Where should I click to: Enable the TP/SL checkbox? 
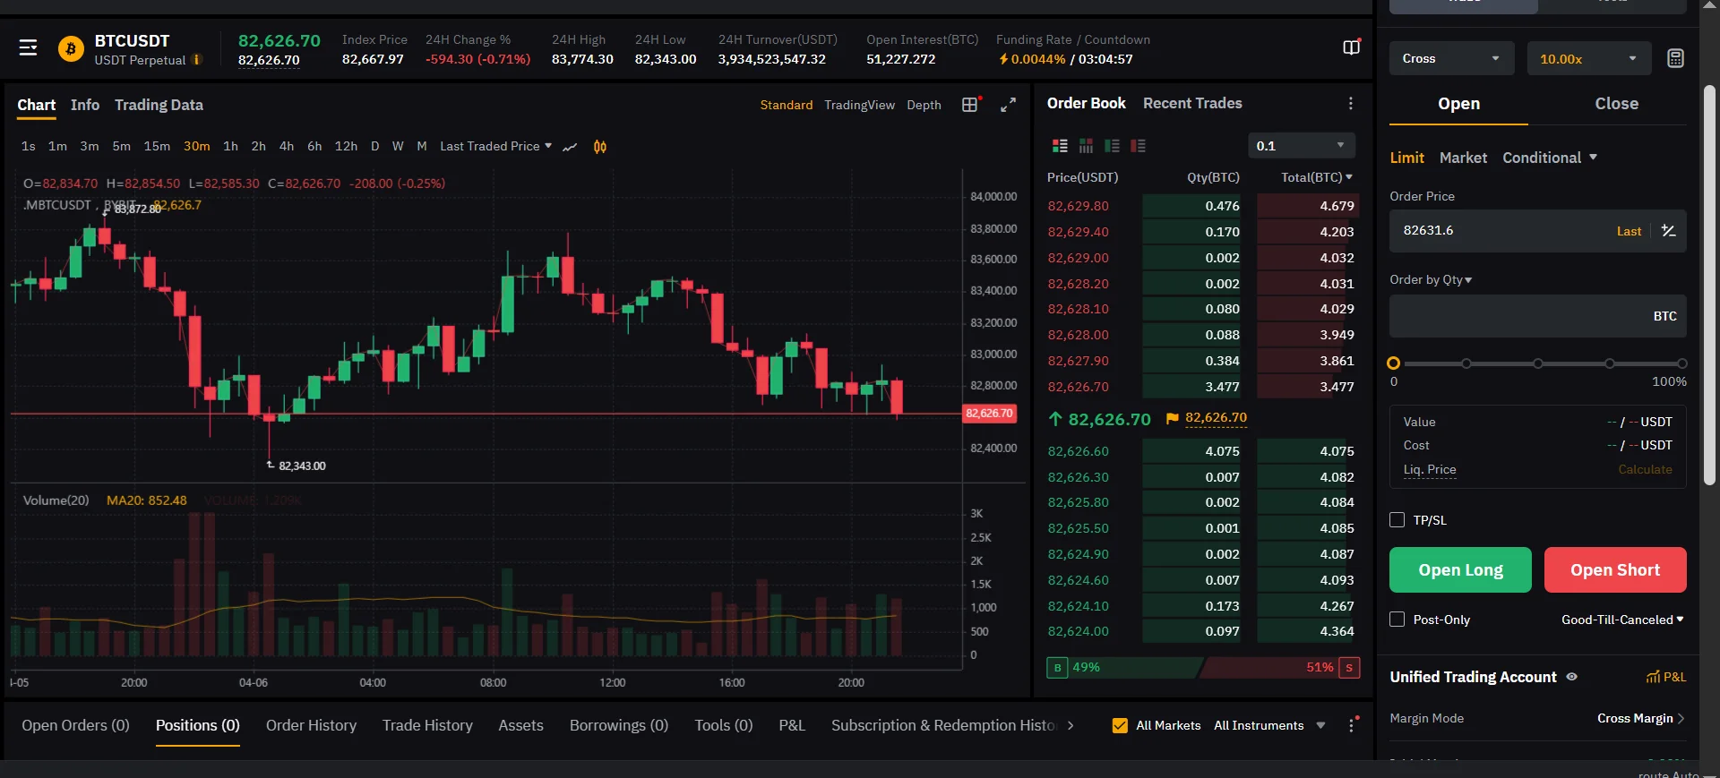pos(1397,520)
